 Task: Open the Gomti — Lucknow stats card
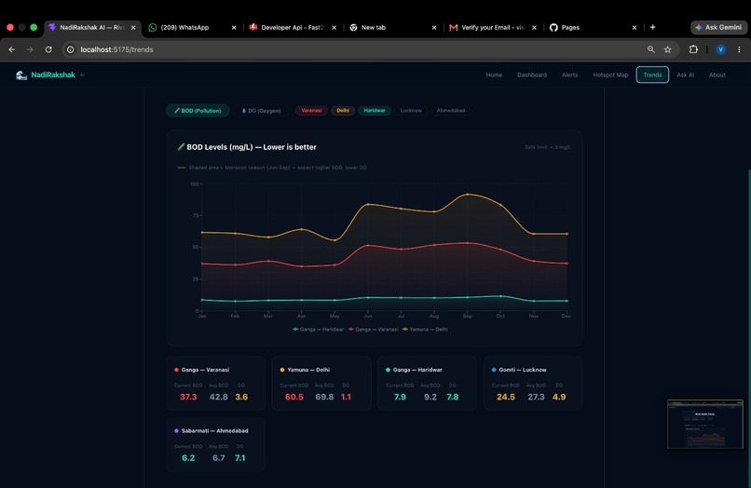(x=533, y=384)
